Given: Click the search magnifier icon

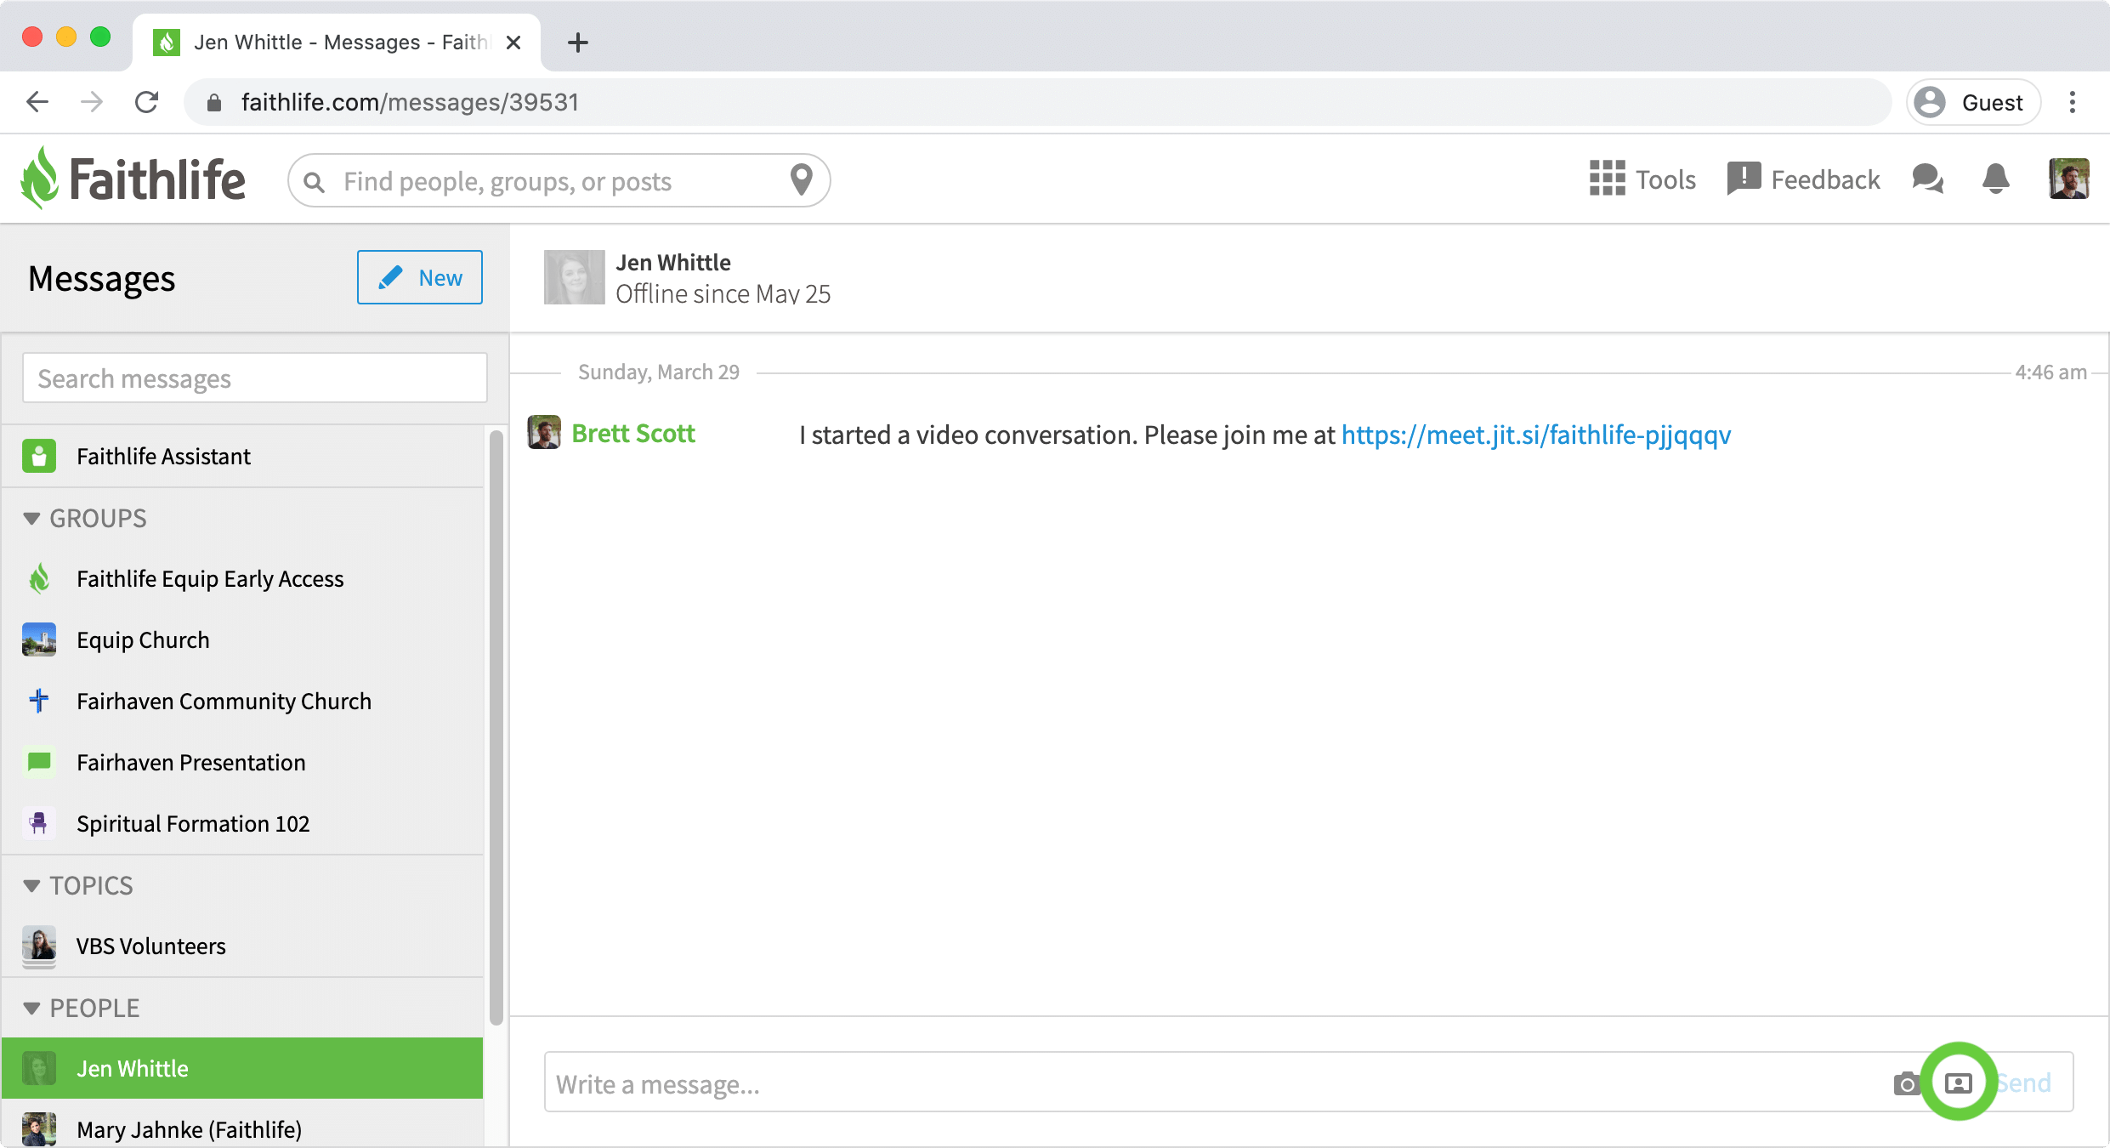Looking at the screenshot, I should (314, 182).
